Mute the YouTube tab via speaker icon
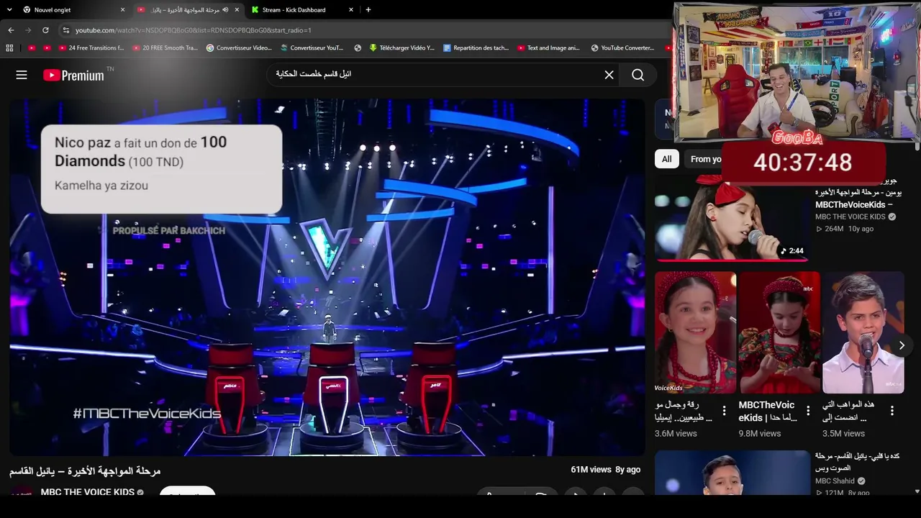 coord(225,10)
